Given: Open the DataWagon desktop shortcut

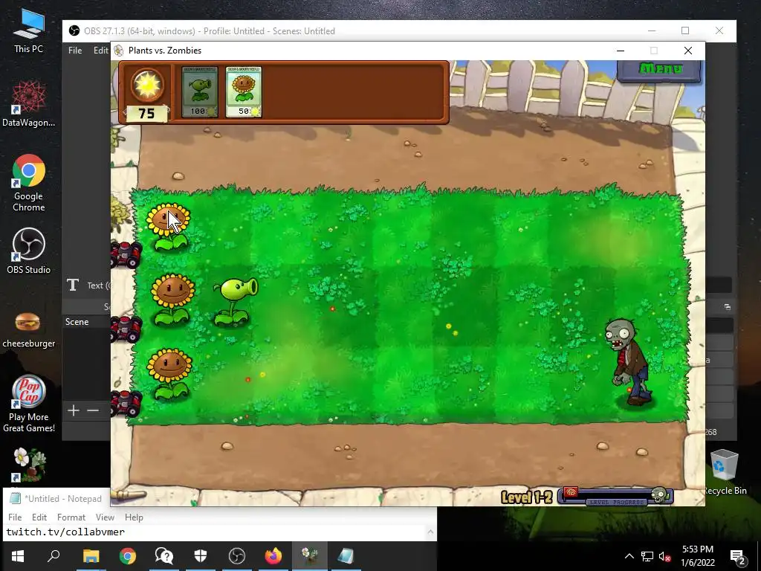Looking at the screenshot, I should tap(29, 104).
